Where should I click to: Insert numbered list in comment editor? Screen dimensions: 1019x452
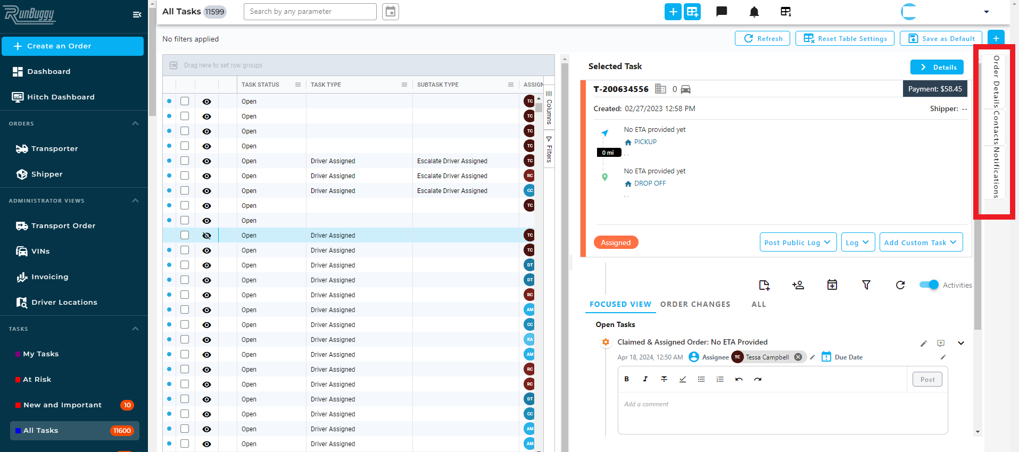[x=720, y=379]
